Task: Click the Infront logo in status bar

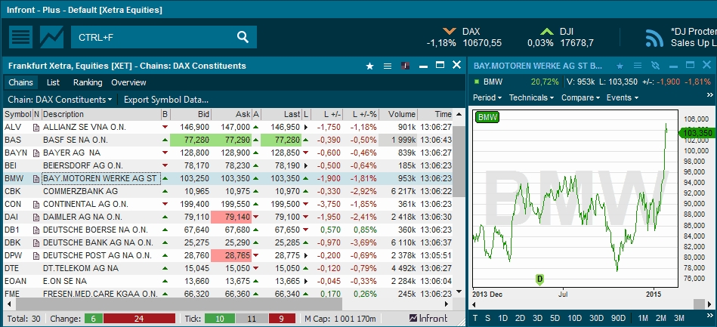Action: pyautogui.click(x=428, y=318)
